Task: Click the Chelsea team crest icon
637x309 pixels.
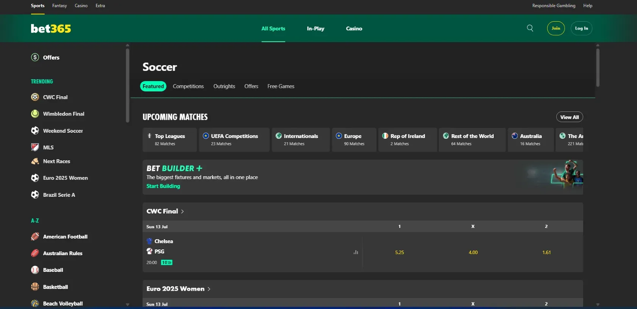Action: 149,241
